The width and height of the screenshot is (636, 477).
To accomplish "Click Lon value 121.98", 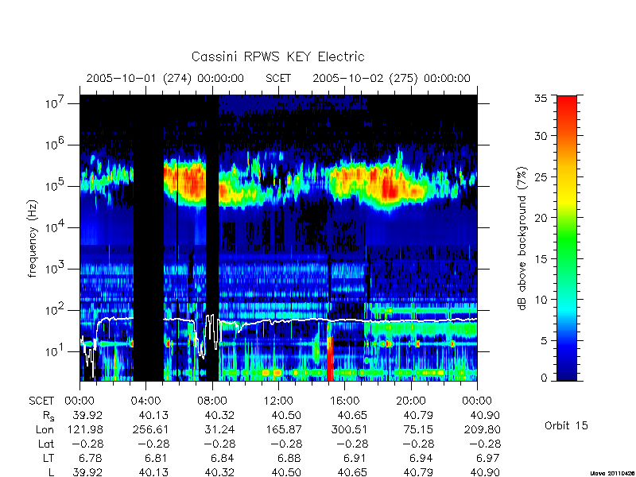I will pos(84,429).
